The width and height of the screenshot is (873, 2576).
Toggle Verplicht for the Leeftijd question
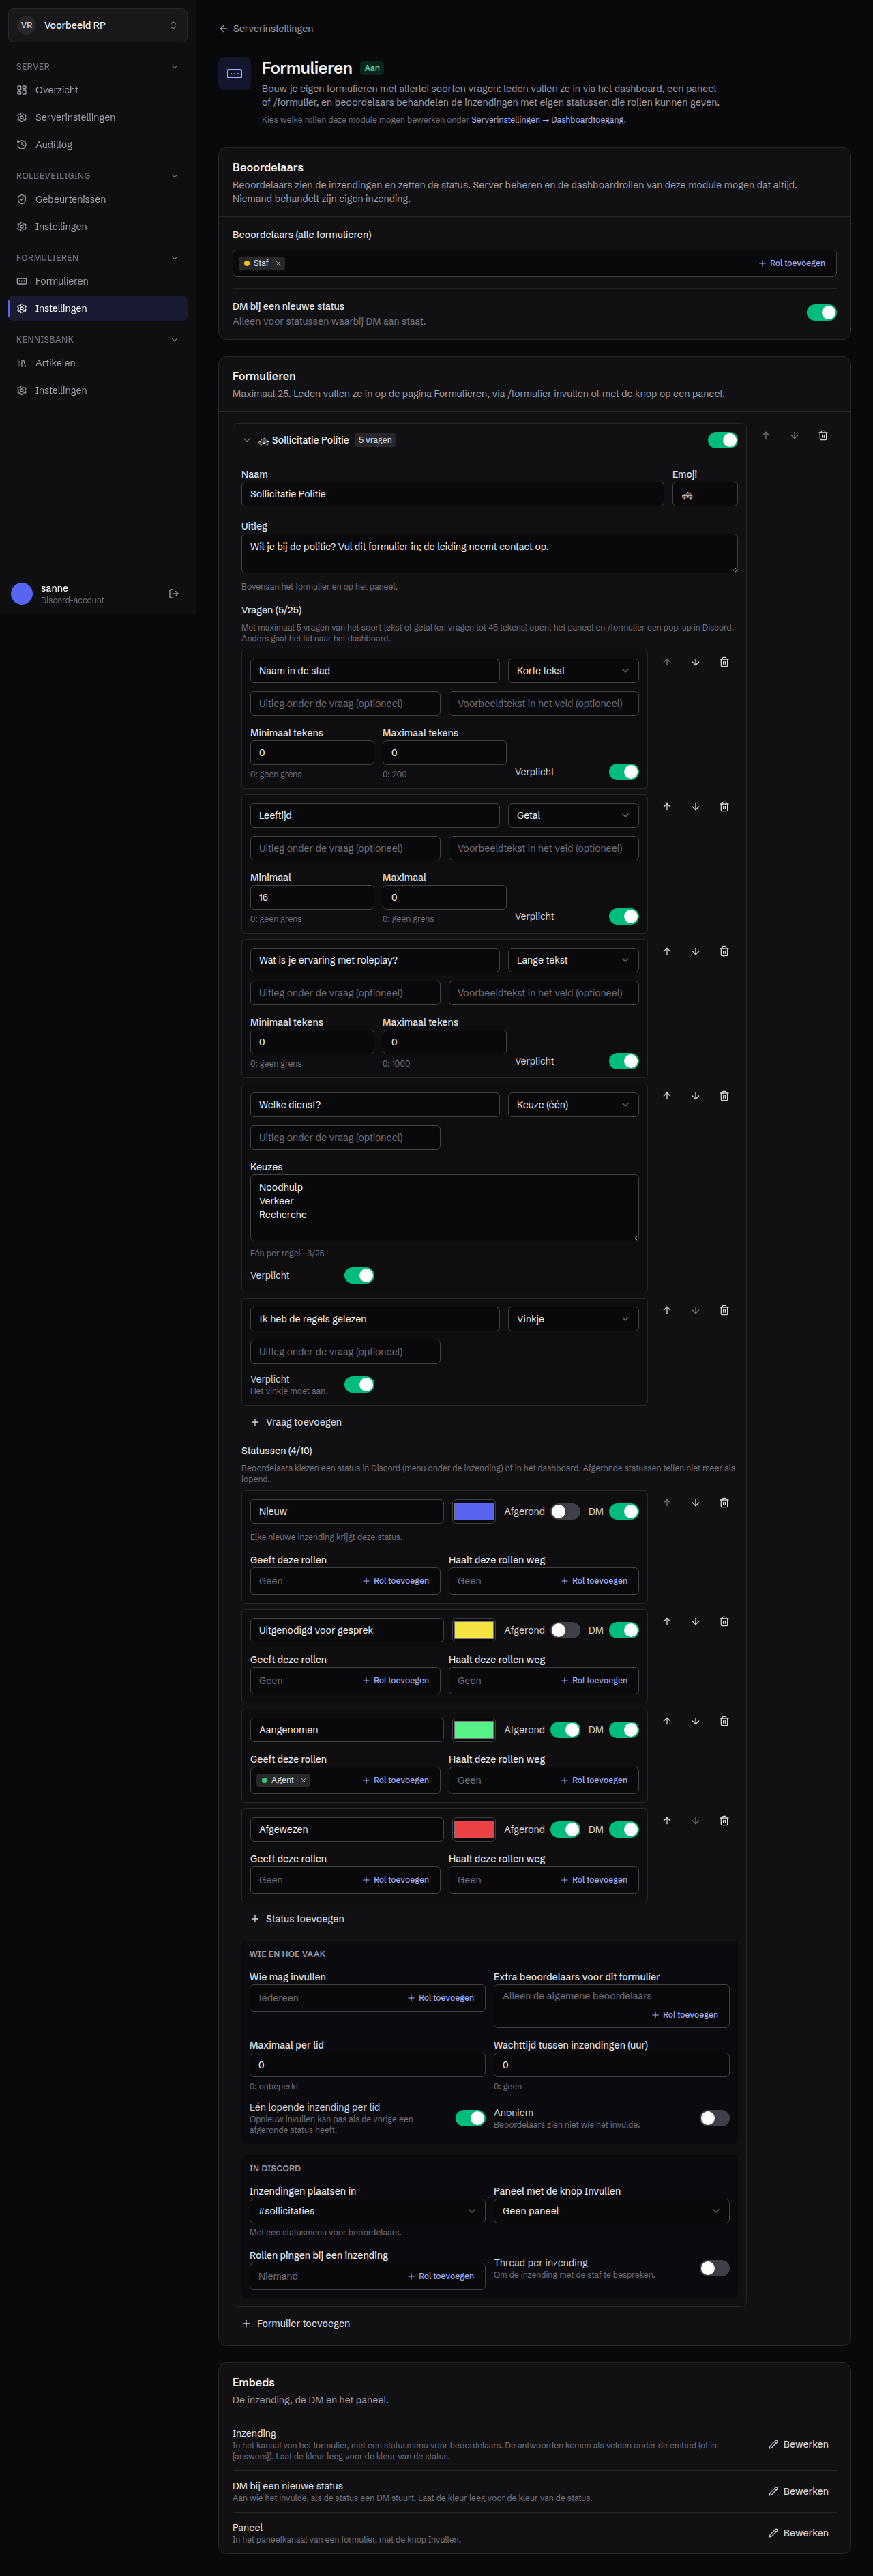[x=624, y=916]
